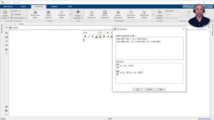Click the green Run button

[x=189, y=12]
